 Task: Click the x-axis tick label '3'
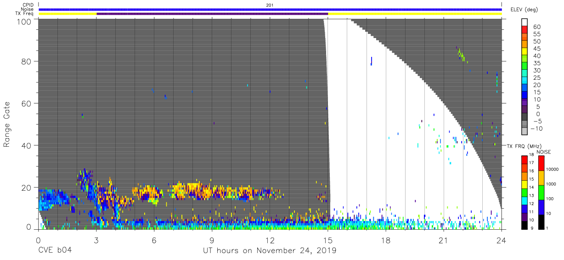coord(96,240)
